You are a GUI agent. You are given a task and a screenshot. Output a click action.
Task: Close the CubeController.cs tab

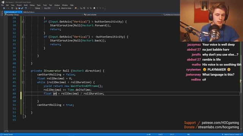click(x=21, y=12)
